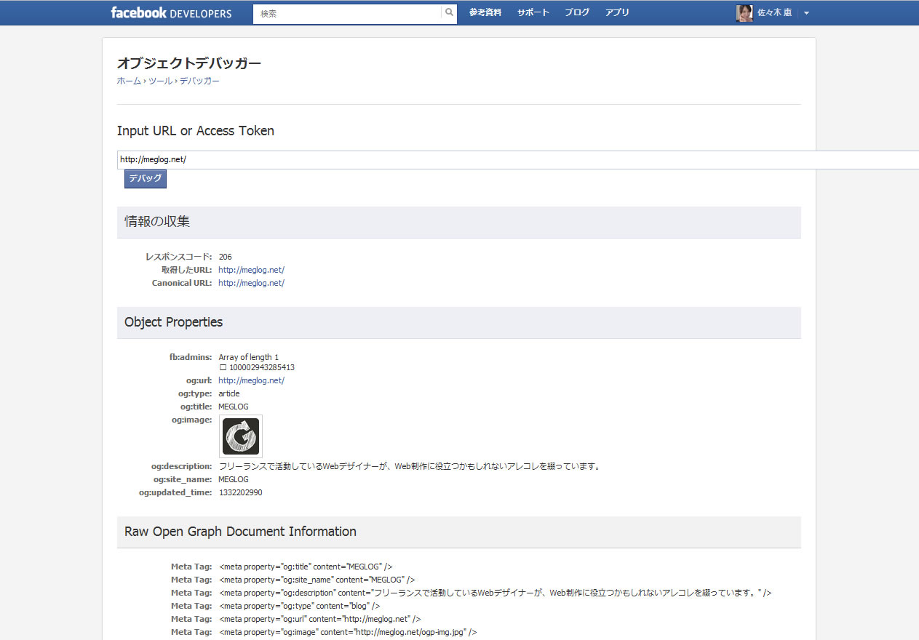Open the Canonical URL meglog.net link
919x640 pixels.
tap(251, 283)
